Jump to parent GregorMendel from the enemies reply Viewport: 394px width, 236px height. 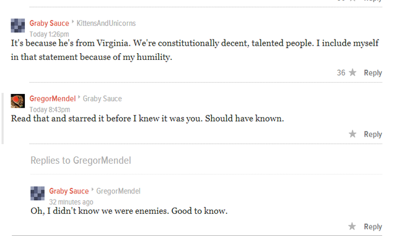pyautogui.click(x=118, y=191)
